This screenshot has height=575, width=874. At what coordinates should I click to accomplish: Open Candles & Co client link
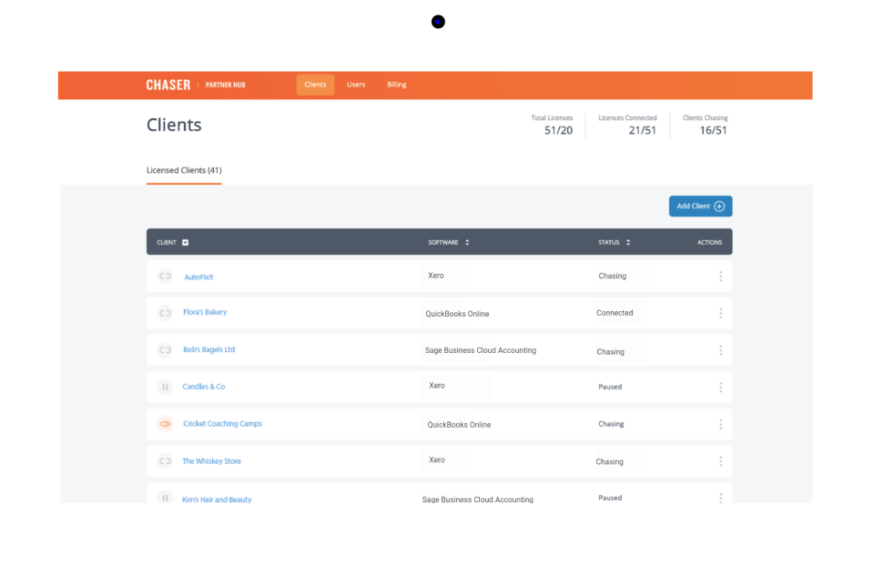point(203,386)
